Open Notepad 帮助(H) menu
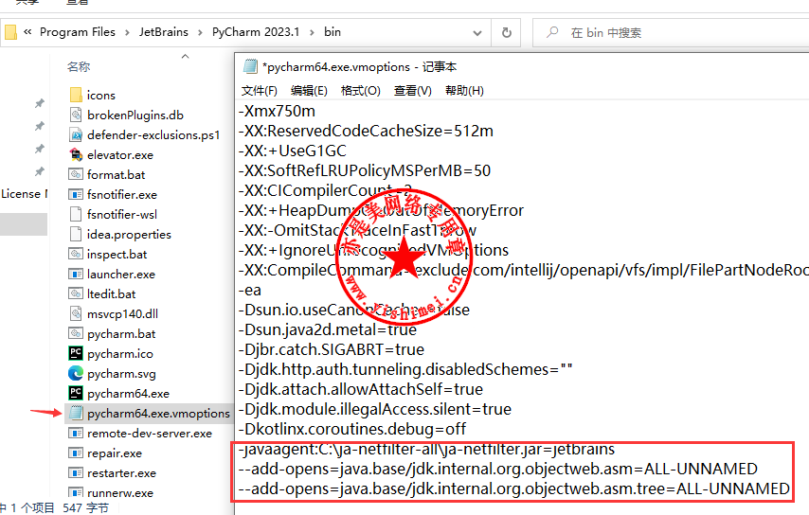The height and width of the screenshot is (515, 809). (464, 91)
